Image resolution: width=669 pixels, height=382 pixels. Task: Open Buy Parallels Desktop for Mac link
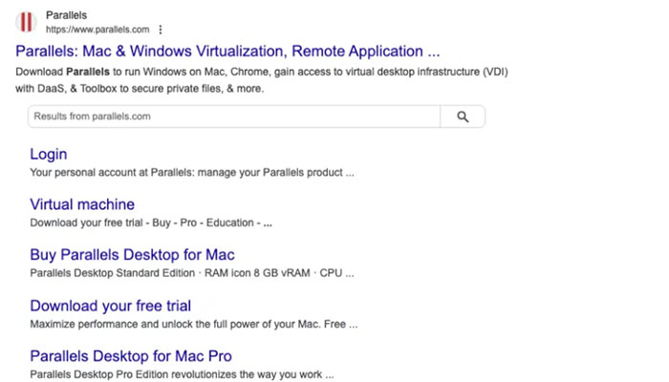click(x=132, y=255)
